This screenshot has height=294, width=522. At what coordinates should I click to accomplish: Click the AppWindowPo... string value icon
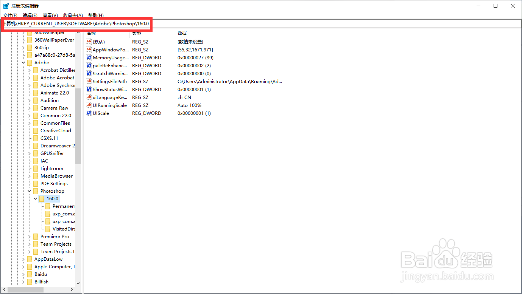point(89,50)
